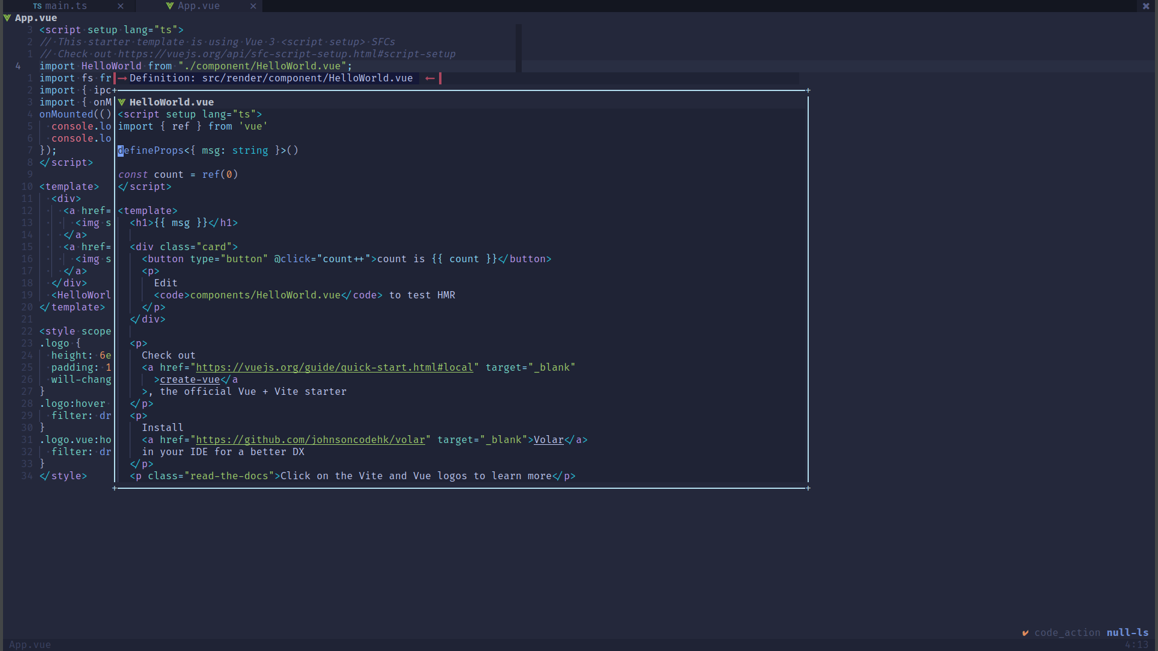Click the Vue icon beside HelloWorld.vue title
The image size is (1158, 651).
(x=122, y=102)
